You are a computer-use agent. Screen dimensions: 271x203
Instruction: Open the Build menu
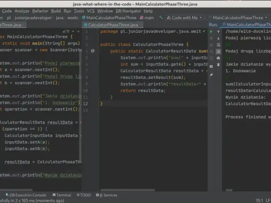[56, 11]
